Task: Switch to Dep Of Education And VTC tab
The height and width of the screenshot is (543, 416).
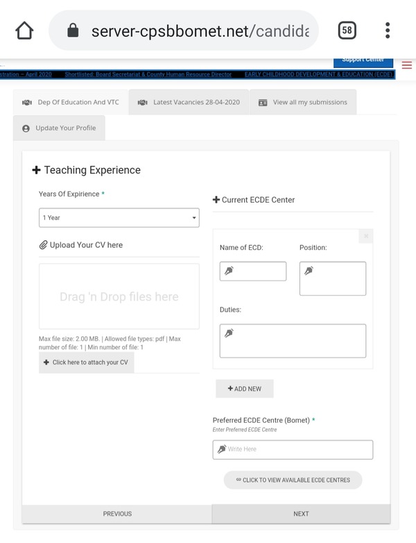Action: click(x=71, y=102)
